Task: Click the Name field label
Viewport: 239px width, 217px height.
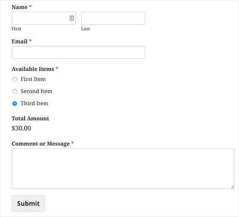Action: point(20,7)
